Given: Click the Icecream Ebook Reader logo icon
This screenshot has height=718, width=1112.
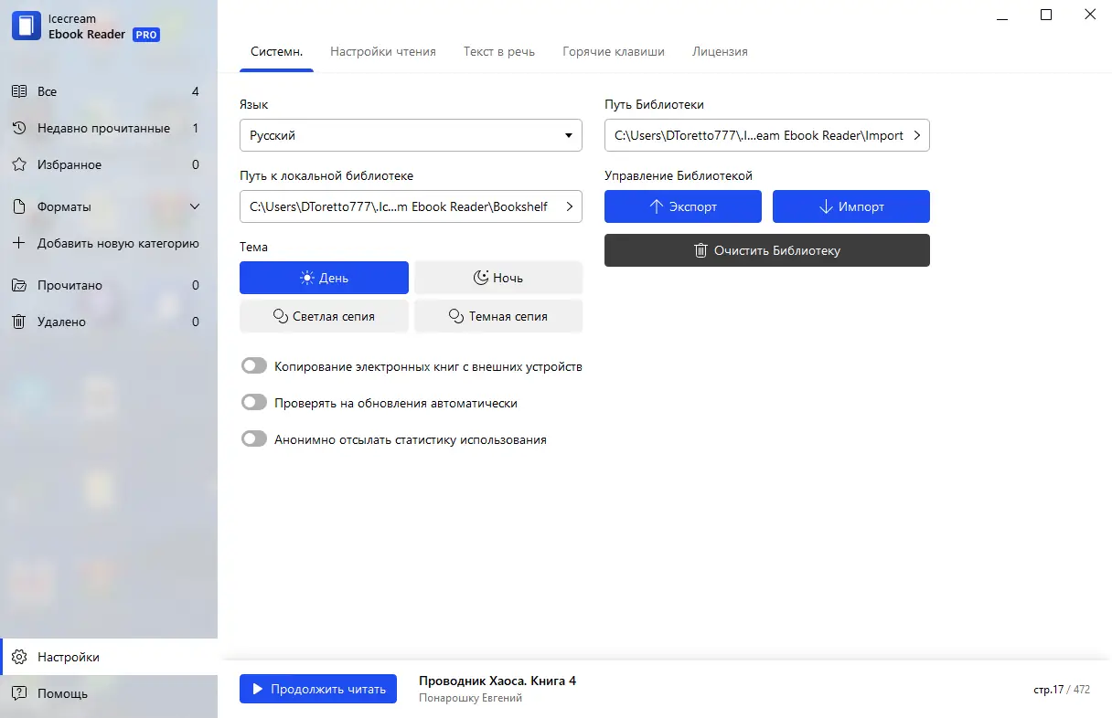Looking at the screenshot, I should click(x=26, y=26).
